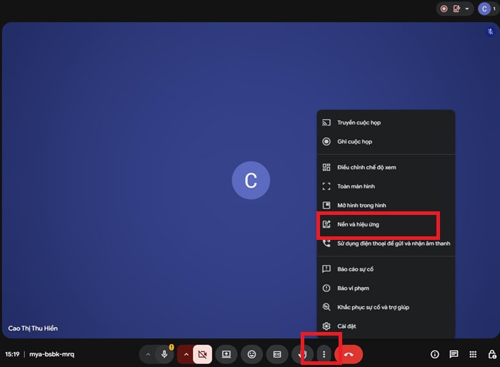The image size is (500, 367).
Task: Open the activities grid icon
Action: 473,354
